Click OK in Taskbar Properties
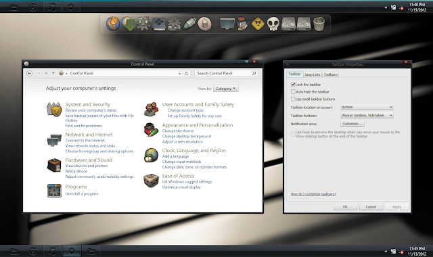 [345, 207]
